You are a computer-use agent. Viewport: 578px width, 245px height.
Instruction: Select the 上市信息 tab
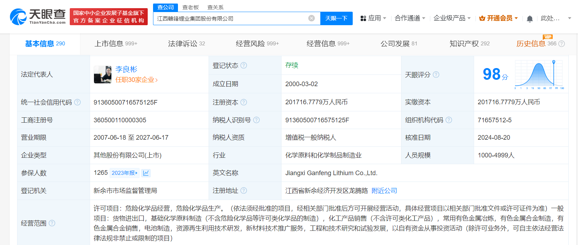(x=116, y=44)
